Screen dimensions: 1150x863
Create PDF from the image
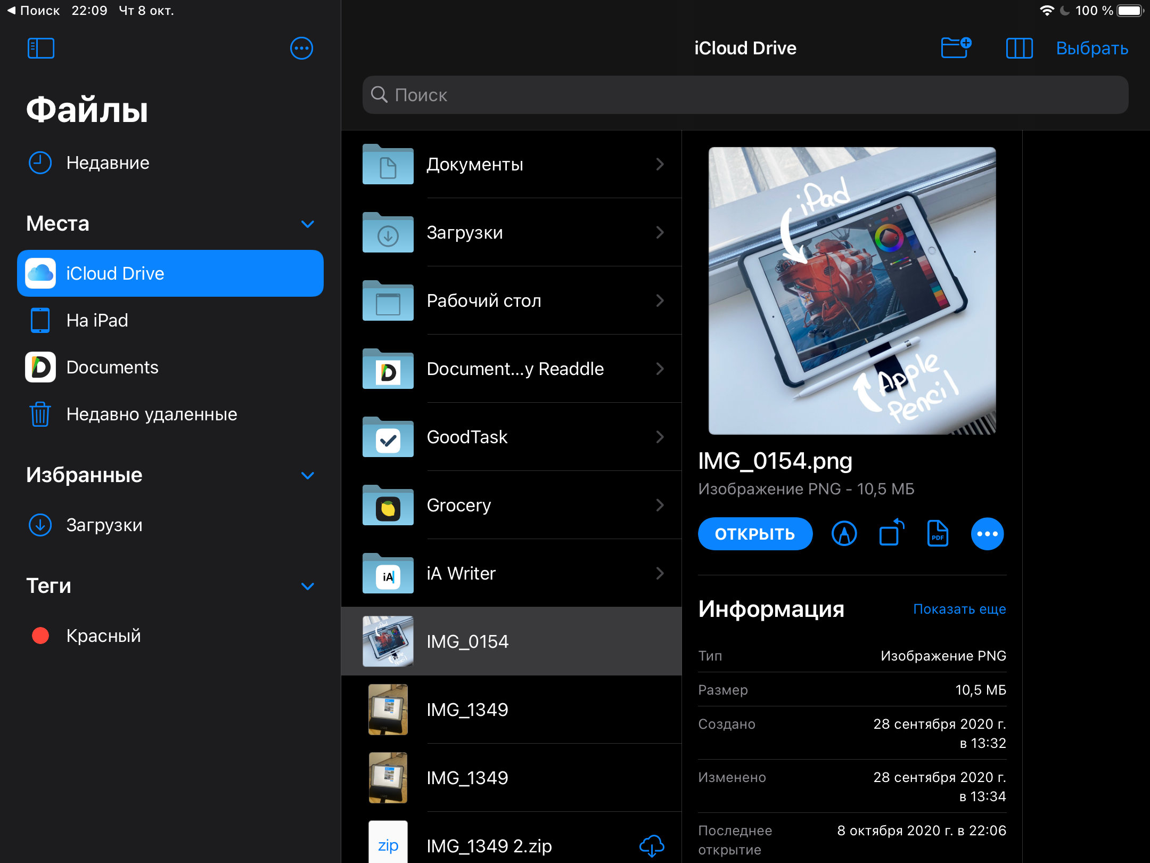tap(938, 534)
